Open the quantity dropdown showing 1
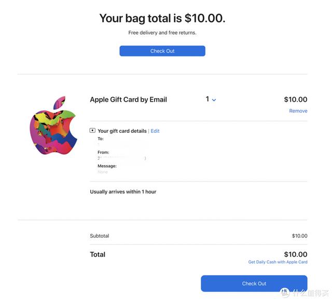 coord(211,99)
